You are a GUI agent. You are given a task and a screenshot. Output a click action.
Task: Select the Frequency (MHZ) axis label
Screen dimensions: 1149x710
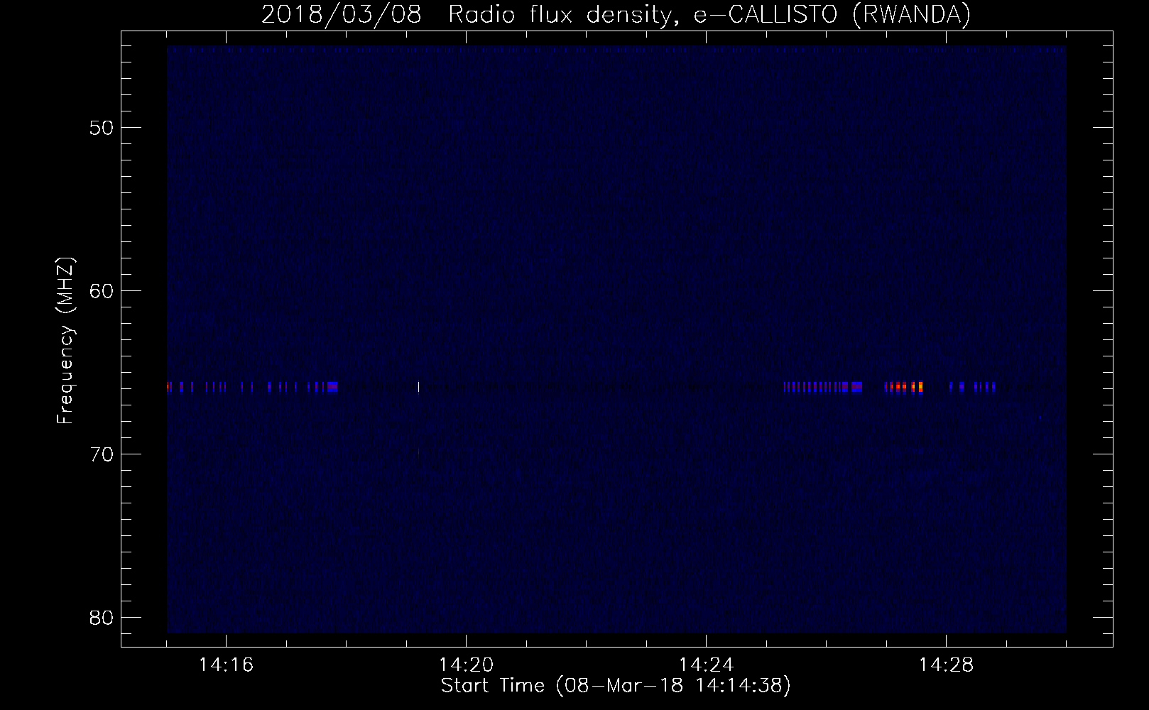[x=65, y=340]
